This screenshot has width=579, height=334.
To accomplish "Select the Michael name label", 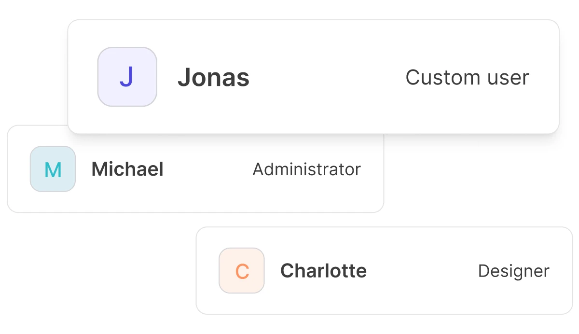I will (127, 169).
